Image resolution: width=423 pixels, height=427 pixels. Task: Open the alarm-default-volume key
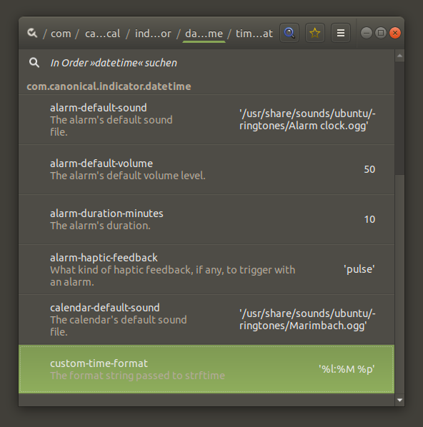click(x=206, y=170)
